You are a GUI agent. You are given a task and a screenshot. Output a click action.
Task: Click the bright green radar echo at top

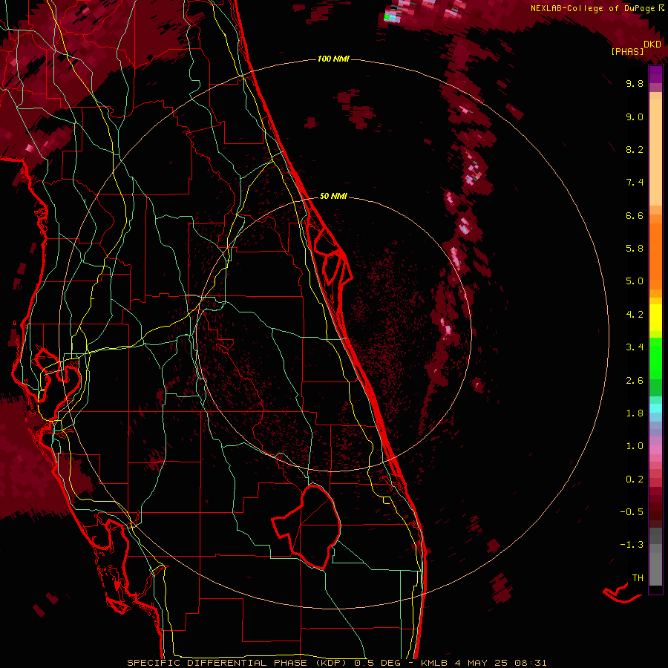pyautogui.click(x=387, y=18)
